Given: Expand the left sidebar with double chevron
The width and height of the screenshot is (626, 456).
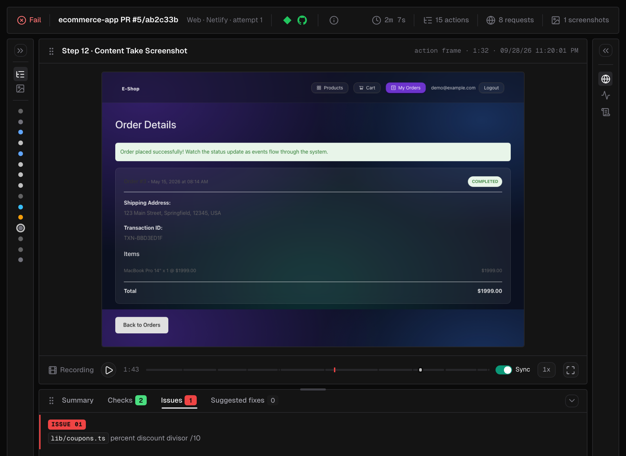Looking at the screenshot, I should click(20, 51).
